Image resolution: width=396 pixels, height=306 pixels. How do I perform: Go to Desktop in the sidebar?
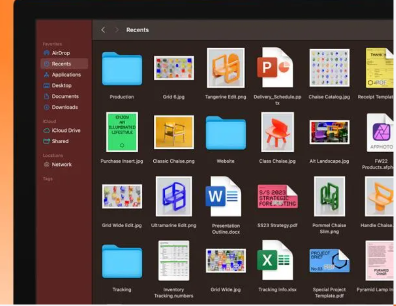pos(61,85)
